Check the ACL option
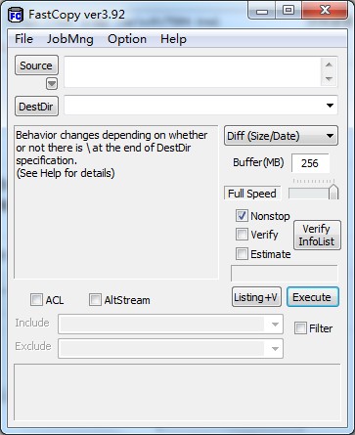 [x=36, y=300]
